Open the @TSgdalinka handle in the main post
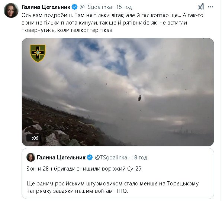222x201 pixels. (96, 7)
